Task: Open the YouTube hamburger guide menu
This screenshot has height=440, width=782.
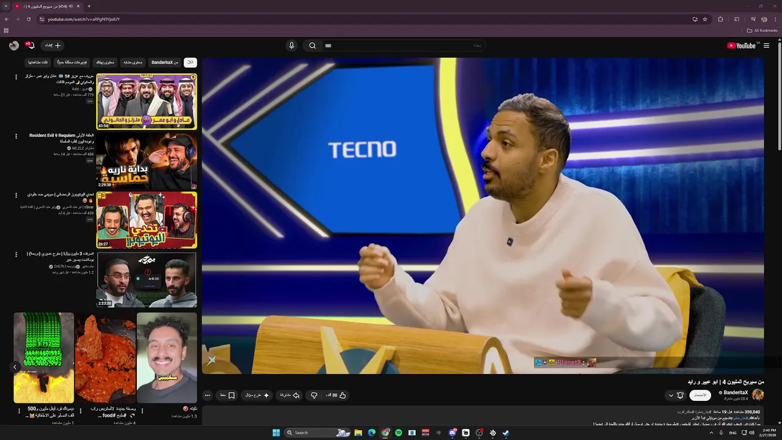Action: point(766,45)
